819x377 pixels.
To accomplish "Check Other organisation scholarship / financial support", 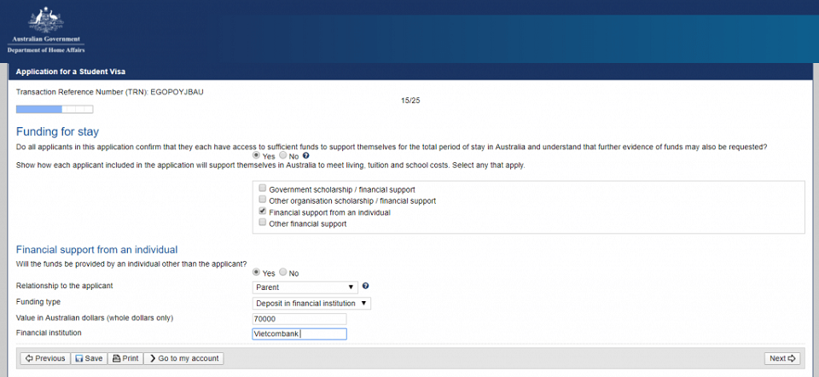I will (x=263, y=200).
